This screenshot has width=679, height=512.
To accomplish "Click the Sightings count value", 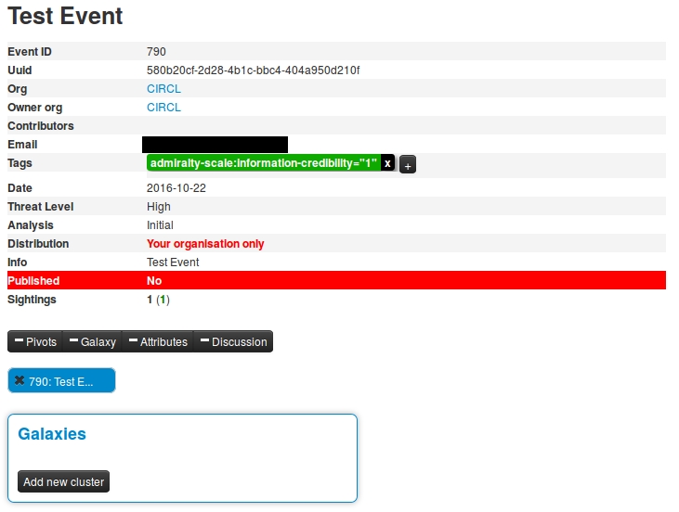I will coord(150,300).
